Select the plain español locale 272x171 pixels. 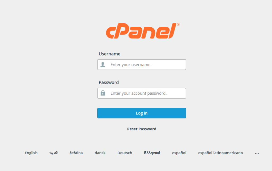coord(179,153)
